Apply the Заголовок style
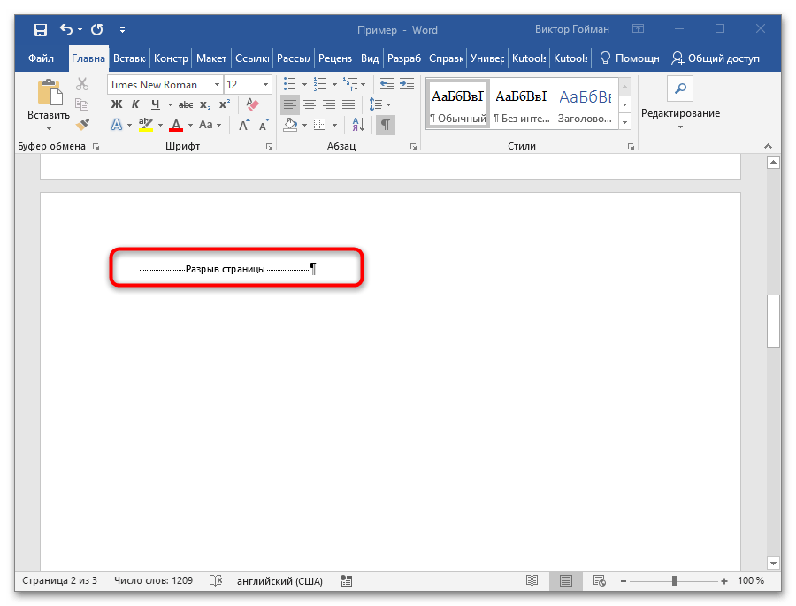Viewport: 796px width, 606px height. (x=586, y=104)
